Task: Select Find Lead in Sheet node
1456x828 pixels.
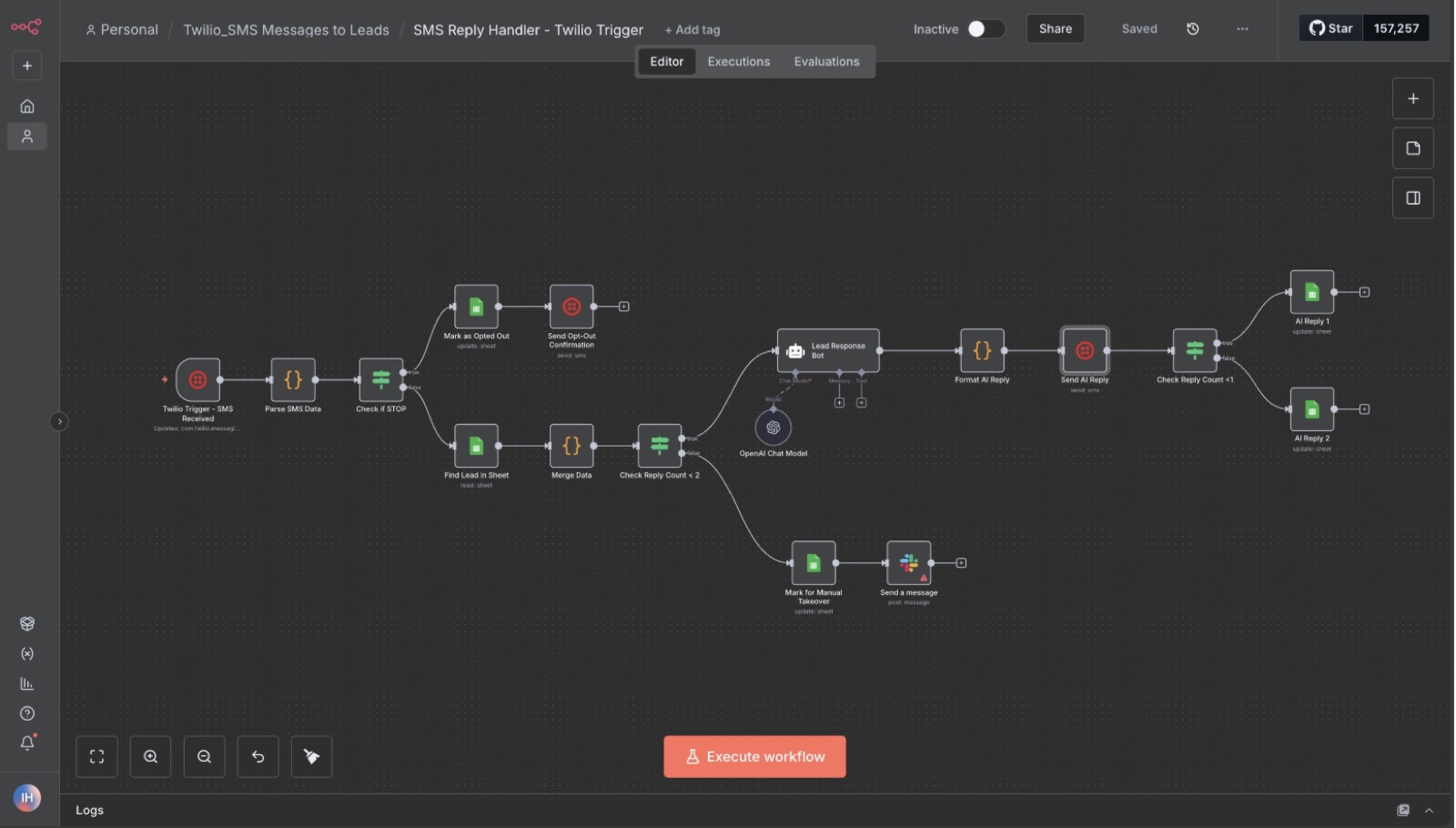Action: point(476,446)
